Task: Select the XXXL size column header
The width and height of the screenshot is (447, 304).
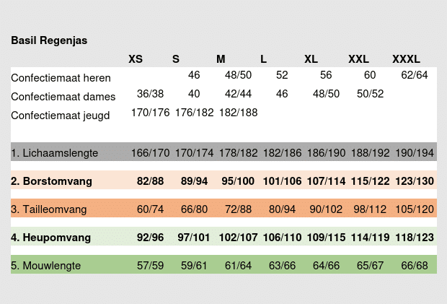Action: 406,58
